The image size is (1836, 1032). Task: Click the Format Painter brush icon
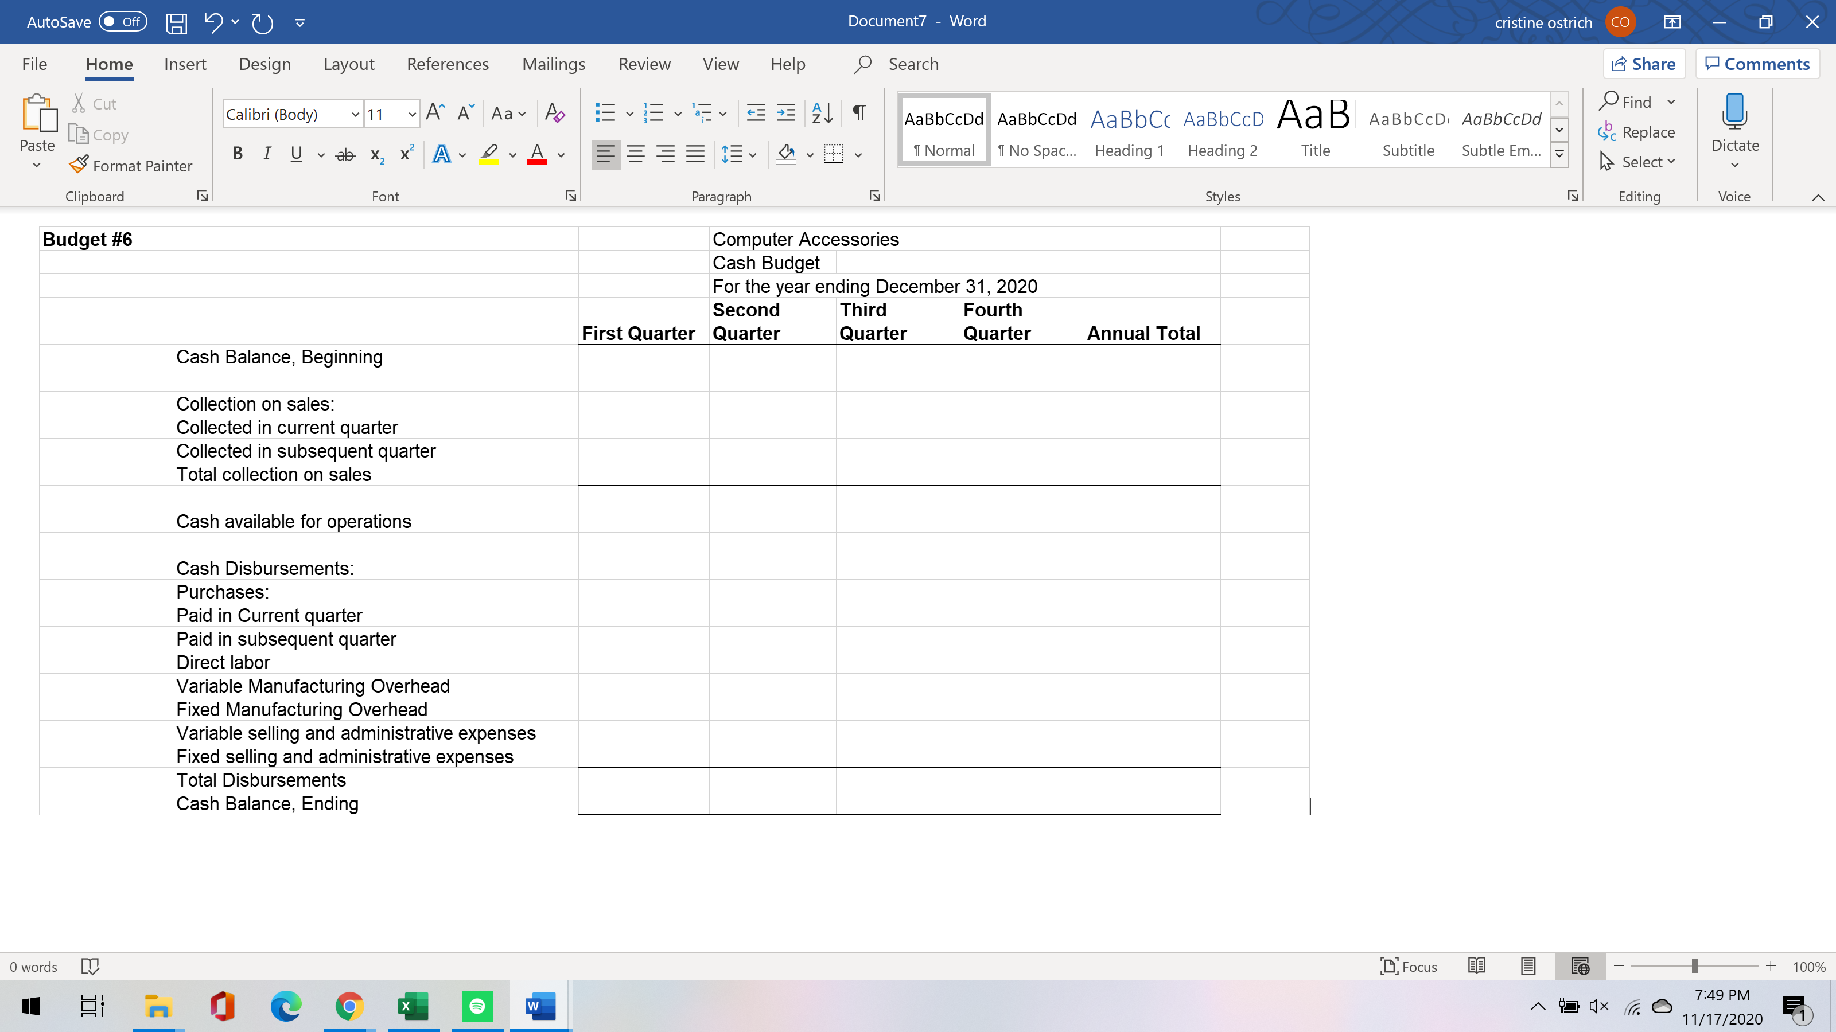[x=79, y=165]
